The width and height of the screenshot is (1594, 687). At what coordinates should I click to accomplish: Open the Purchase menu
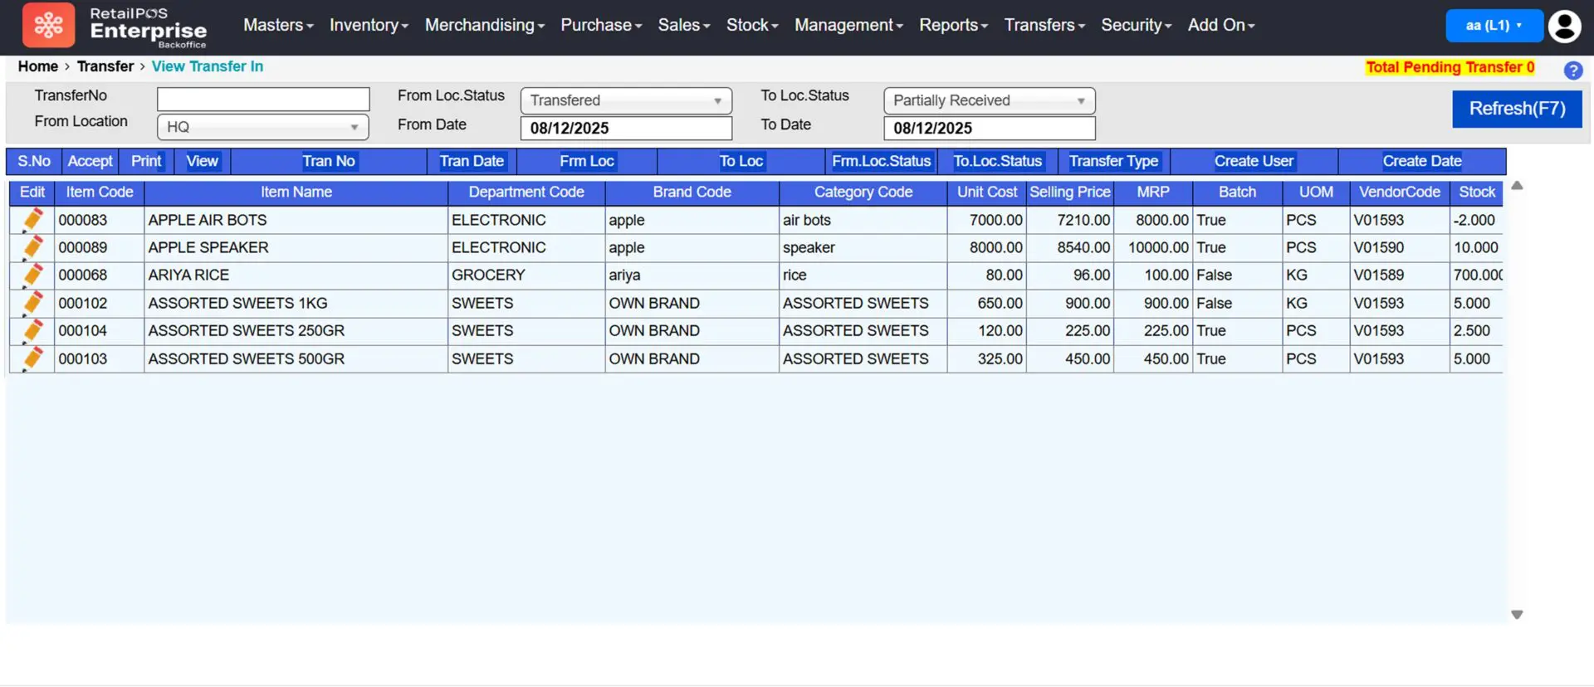tap(601, 25)
